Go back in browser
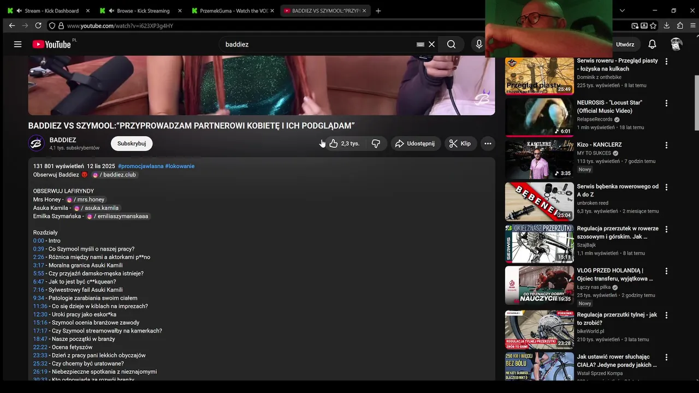 pyautogui.click(x=11, y=26)
